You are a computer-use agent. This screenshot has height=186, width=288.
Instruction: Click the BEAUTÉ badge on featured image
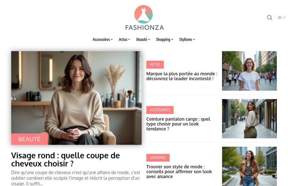coord(29,139)
